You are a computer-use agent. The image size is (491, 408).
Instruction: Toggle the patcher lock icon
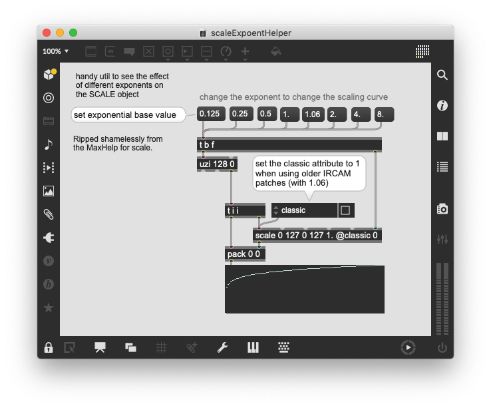49,347
